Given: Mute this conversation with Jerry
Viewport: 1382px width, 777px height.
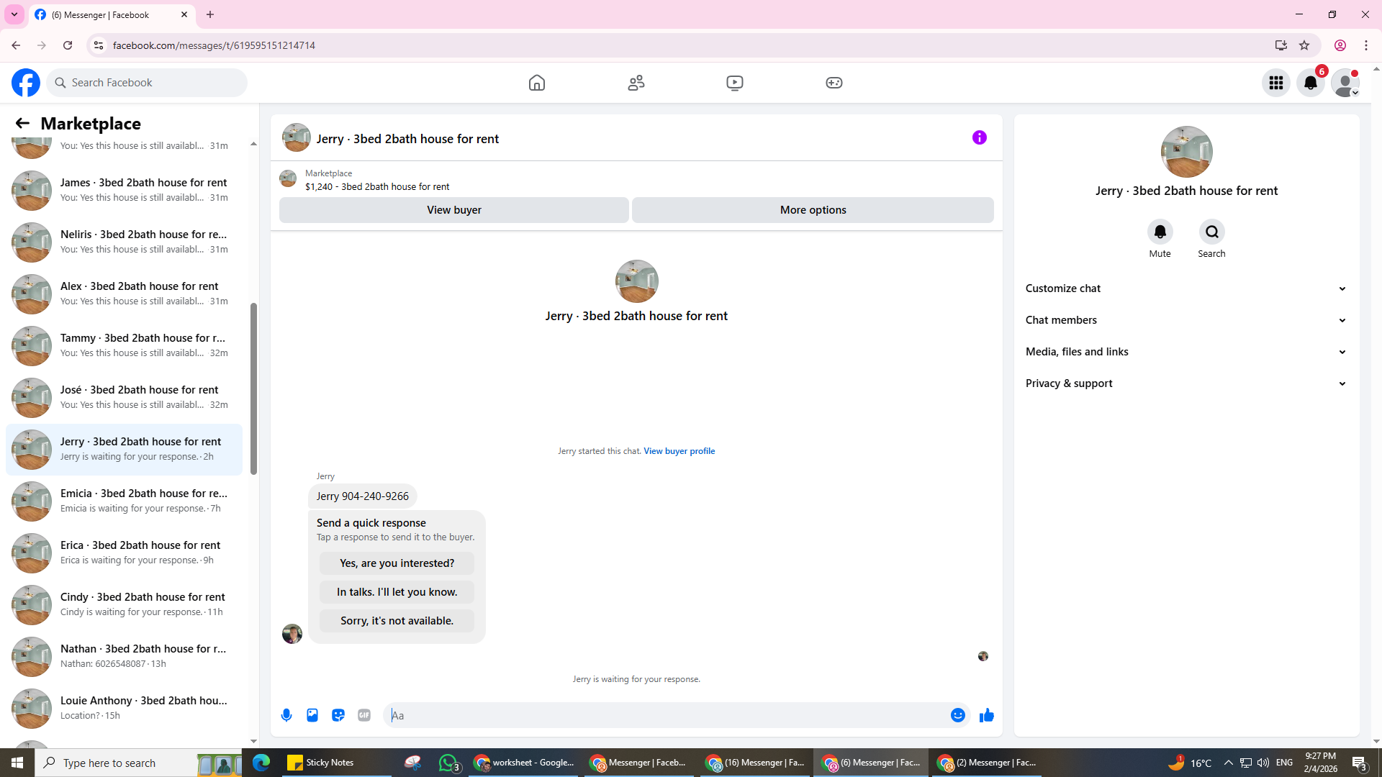Looking at the screenshot, I should pyautogui.click(x=1160, y=232).
